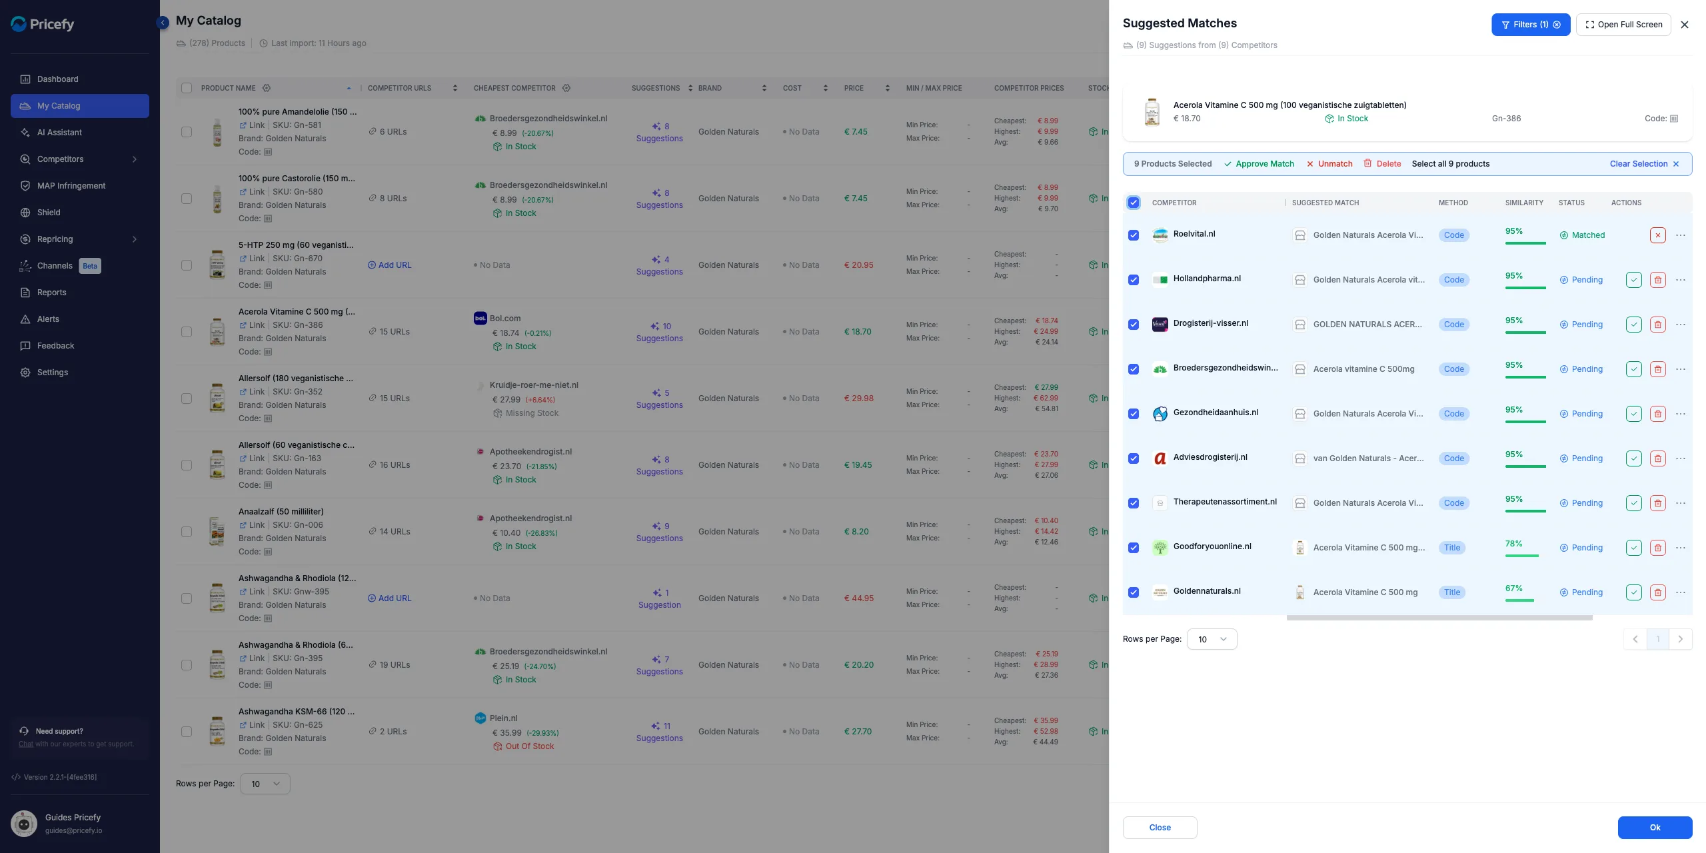Click the Pricefy logo

[43, 25]
